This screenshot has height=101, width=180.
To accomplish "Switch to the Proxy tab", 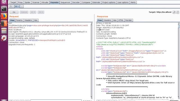I will point(20,3).
